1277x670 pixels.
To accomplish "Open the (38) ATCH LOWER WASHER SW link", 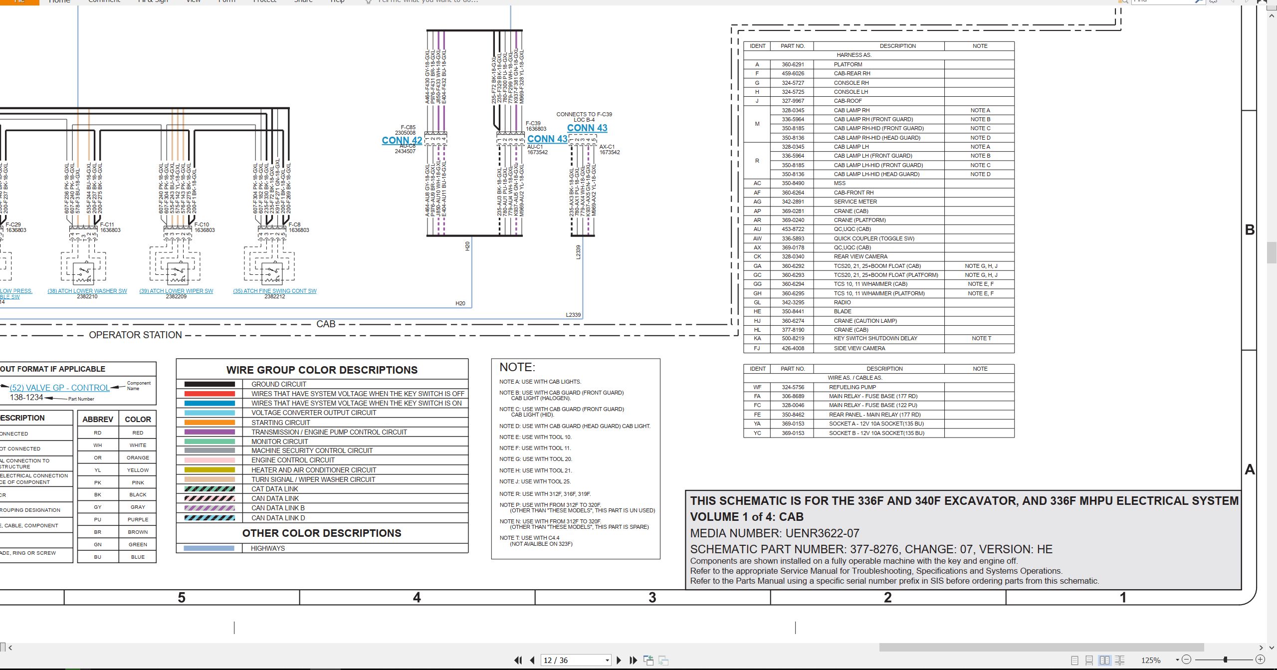I will [x=87, y=291].
